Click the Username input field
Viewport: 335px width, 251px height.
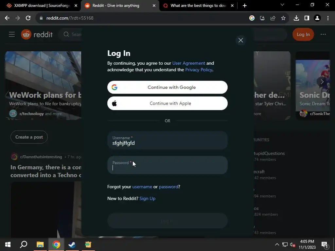[167, 141]
